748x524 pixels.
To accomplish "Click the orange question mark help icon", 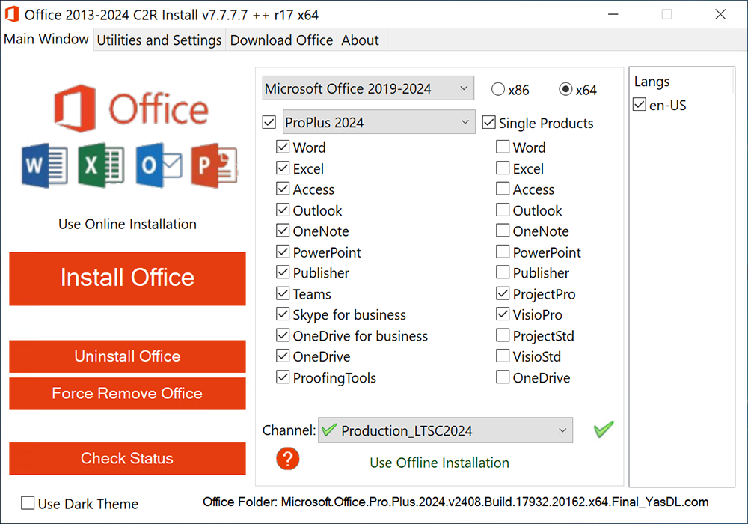I will pos(288,459).
